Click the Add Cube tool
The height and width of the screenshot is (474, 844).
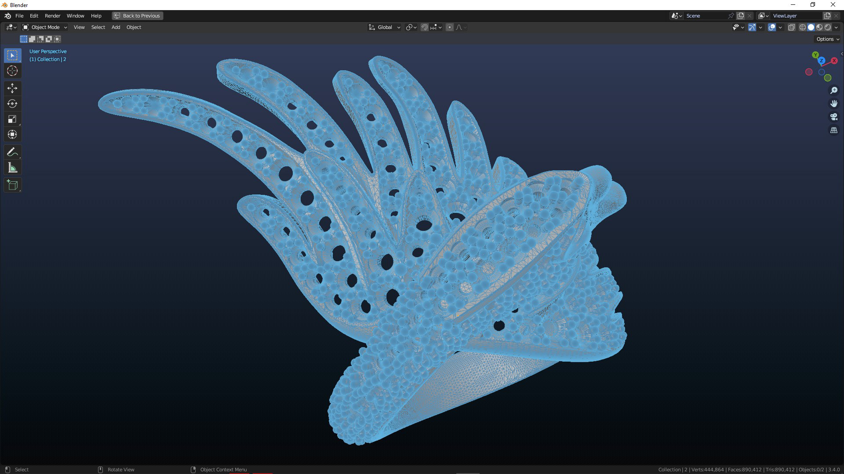(12, 185)
